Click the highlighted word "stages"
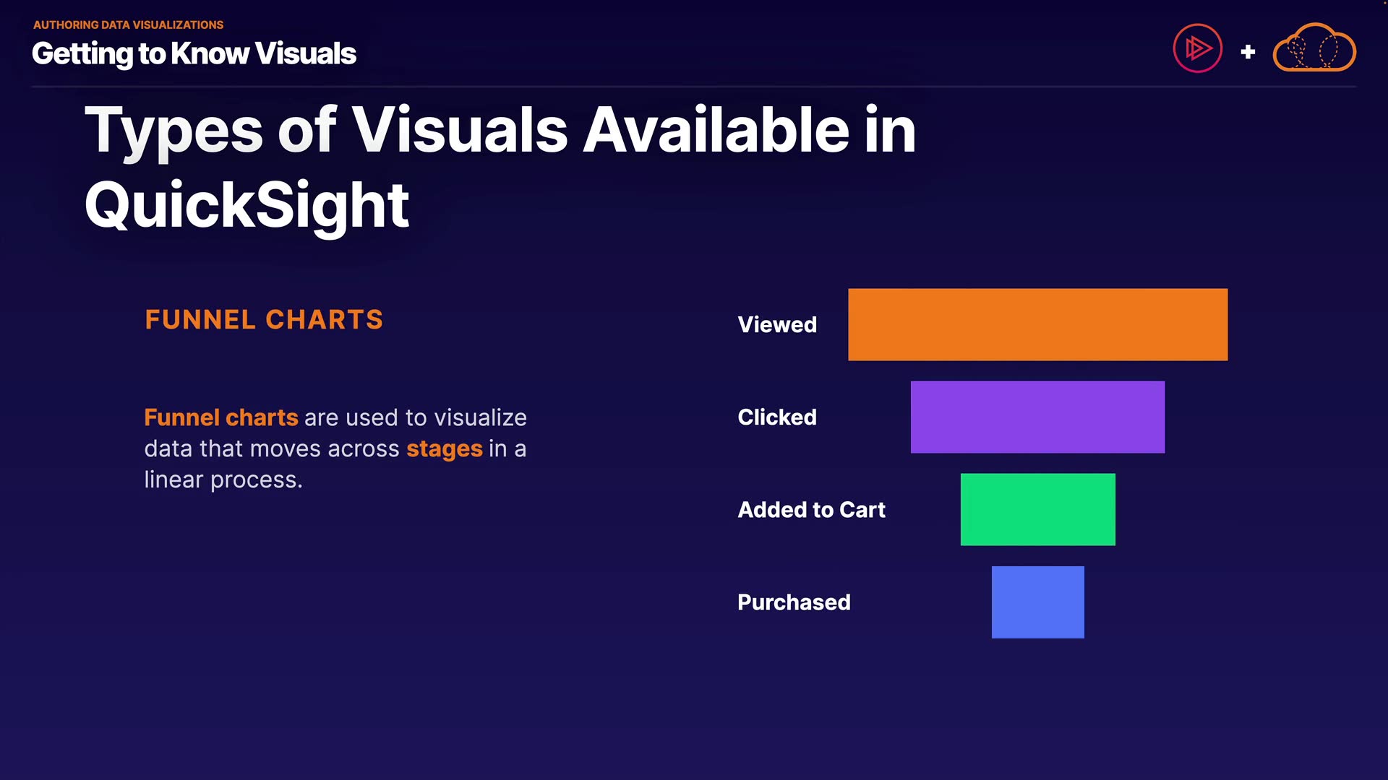1388x780 pixels. point(444,448)
